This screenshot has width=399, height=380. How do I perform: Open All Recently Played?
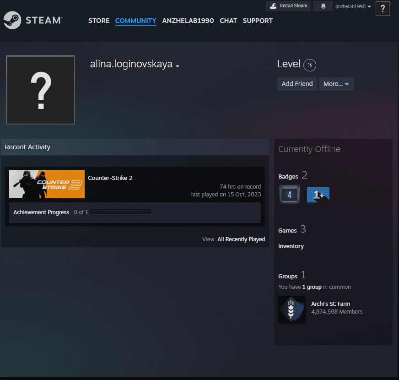pyautogui.click(x=241, y=239)
